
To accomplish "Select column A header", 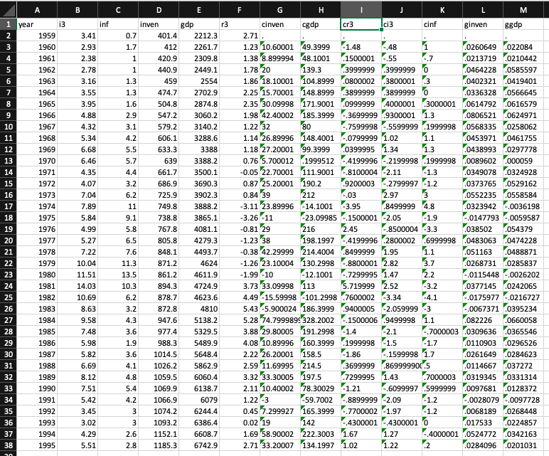I will click(37, 10).
